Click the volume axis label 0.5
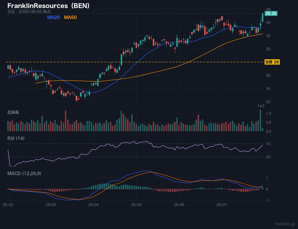Screen dimensions: 298x229 coord(269,122)
